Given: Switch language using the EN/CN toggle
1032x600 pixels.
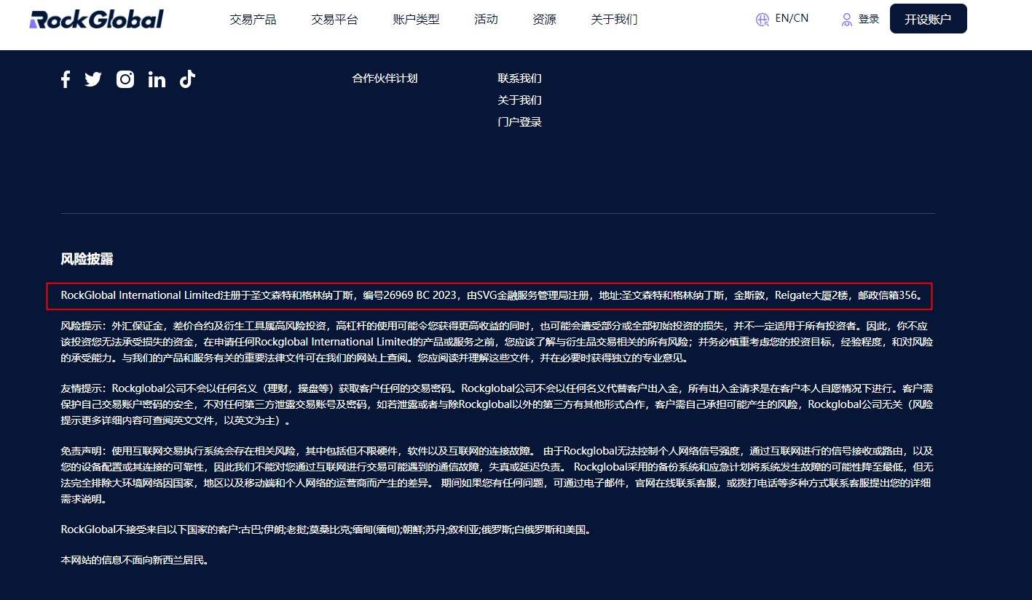Looking at the screenshot, I should [792, 18].
